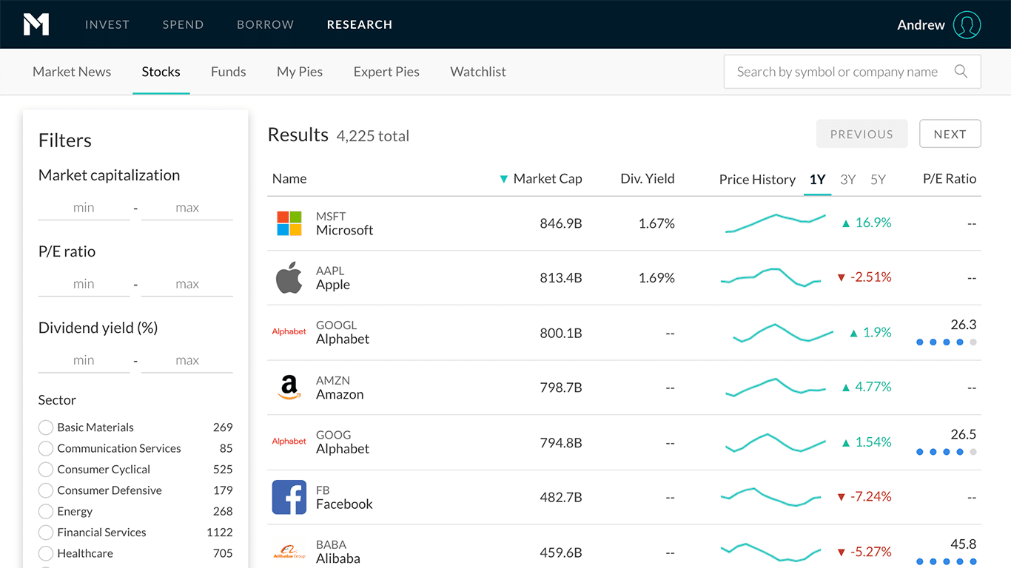Screen dimensions: 1011x568
Task: Select the Energy sector filter
Action: 46,511
